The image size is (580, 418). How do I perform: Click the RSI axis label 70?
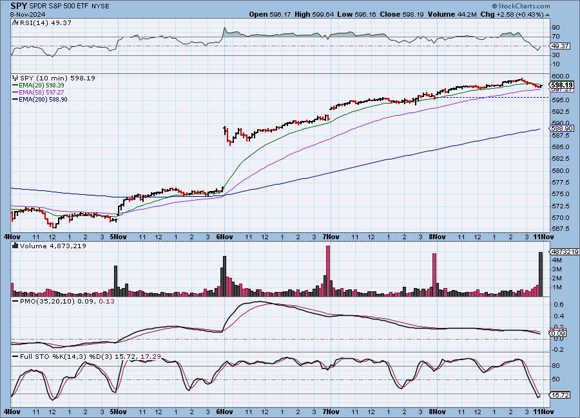pyautogui.click(x=556, y=37)
